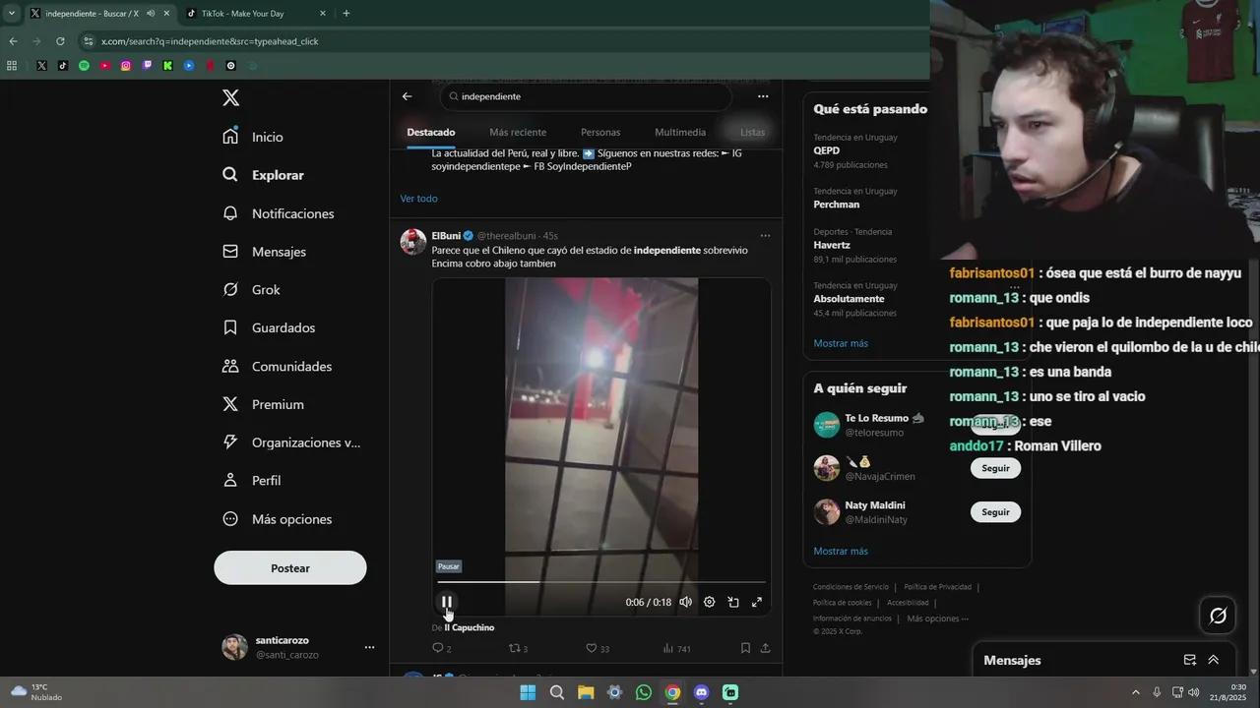Open Chrome tab search dropdown

(x=12, y=14)
